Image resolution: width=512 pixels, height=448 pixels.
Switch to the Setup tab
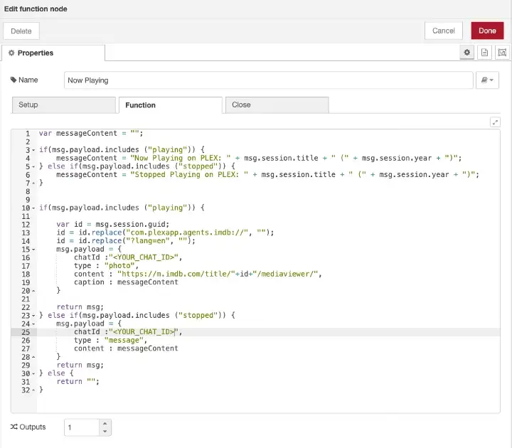pos(64,105)
